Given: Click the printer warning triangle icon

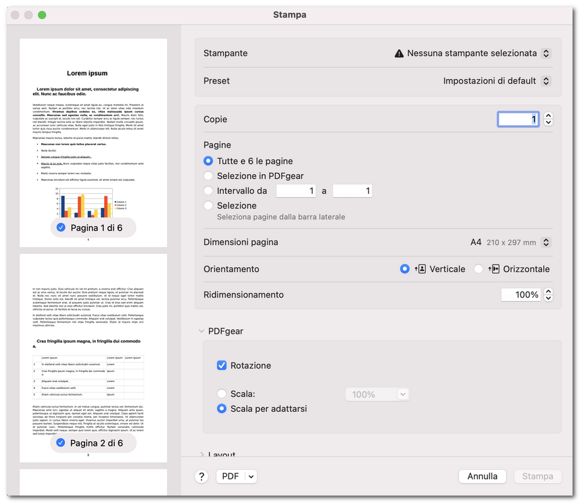Looking at the screenshot, I should 399,53.
